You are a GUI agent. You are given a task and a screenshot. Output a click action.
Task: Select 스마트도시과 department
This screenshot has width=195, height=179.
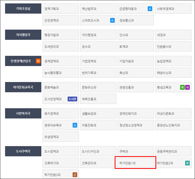pyautogui.click(x=98, y=20)
